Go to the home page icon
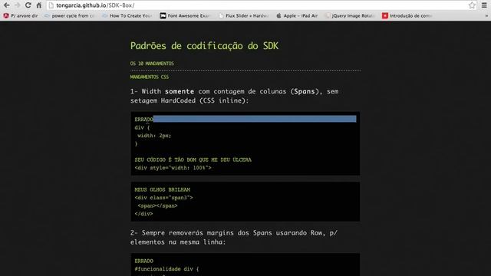 pos(39,5)
